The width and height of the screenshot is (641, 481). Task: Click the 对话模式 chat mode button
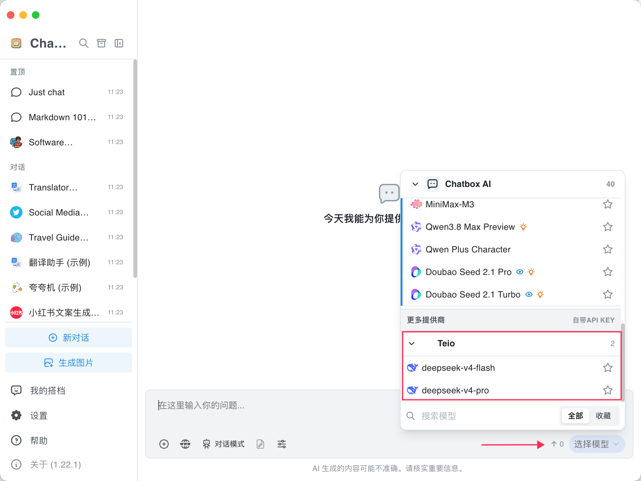click(223, 444)
